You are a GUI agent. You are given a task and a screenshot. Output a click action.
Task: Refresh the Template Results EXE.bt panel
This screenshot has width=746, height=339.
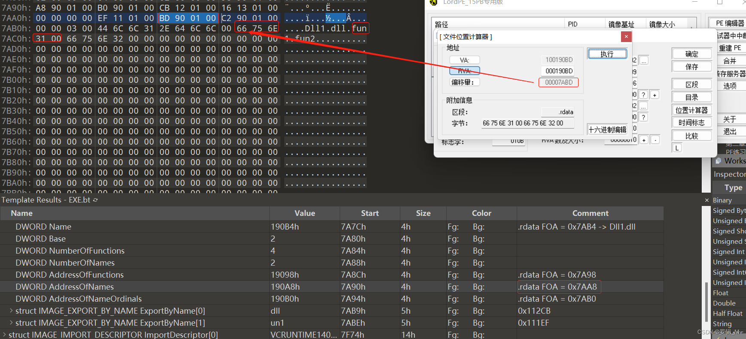click(x=95, y=200)
